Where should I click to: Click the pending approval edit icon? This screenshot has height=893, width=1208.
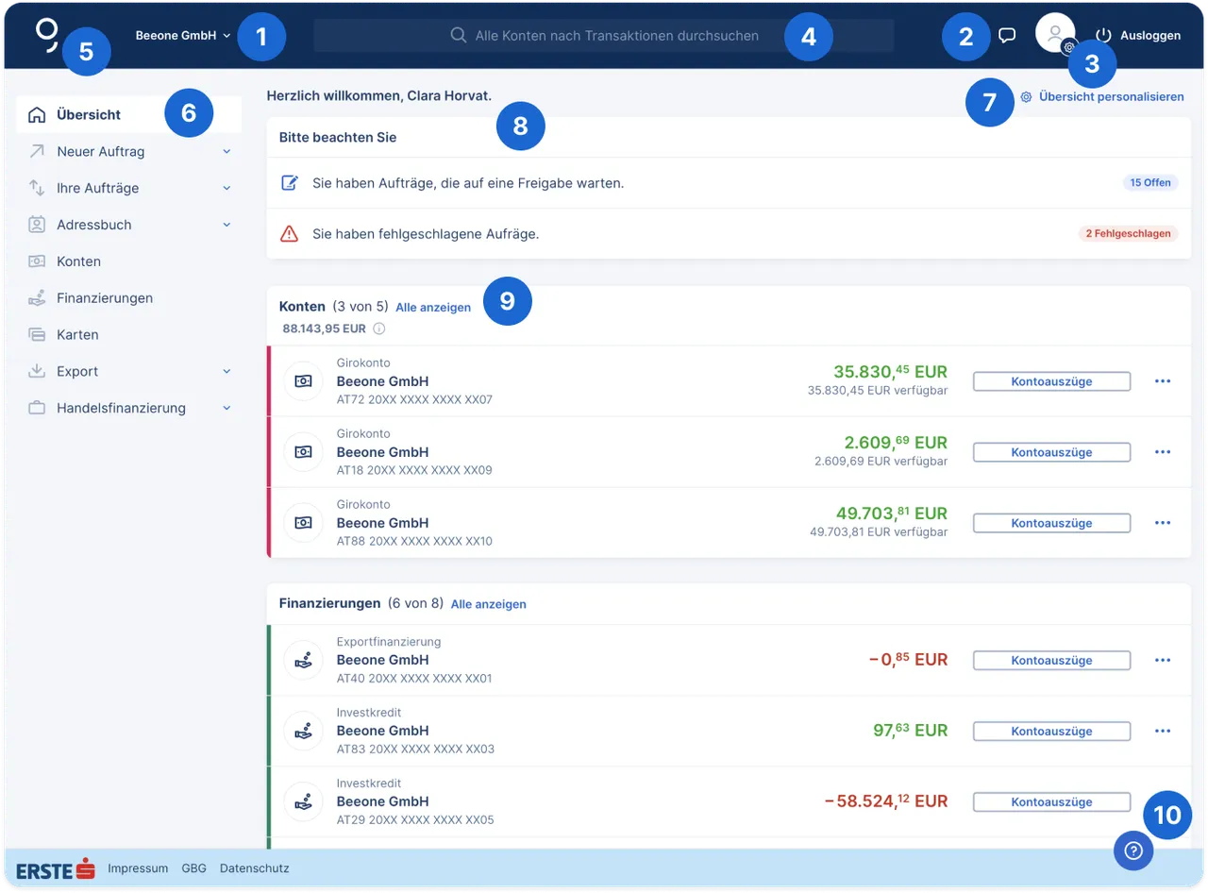pos(290,182)
